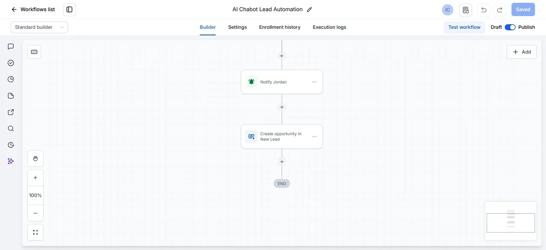Open the Execution logs tab
Viewport: 546px width, 250px height.
coord(329,27)
